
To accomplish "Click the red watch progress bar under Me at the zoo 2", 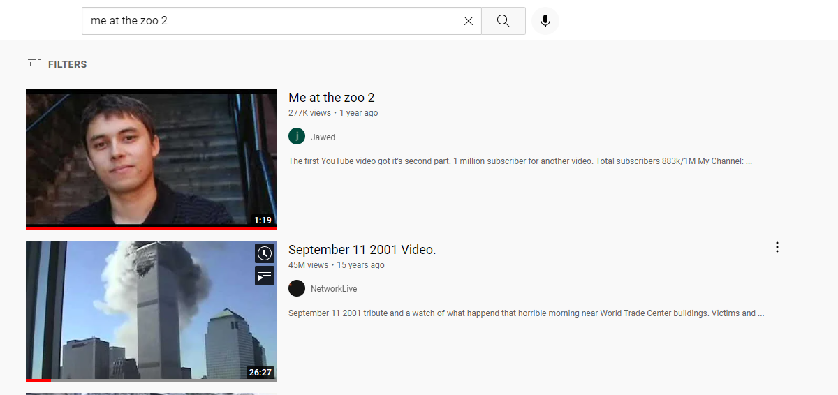I will [152, 228].
